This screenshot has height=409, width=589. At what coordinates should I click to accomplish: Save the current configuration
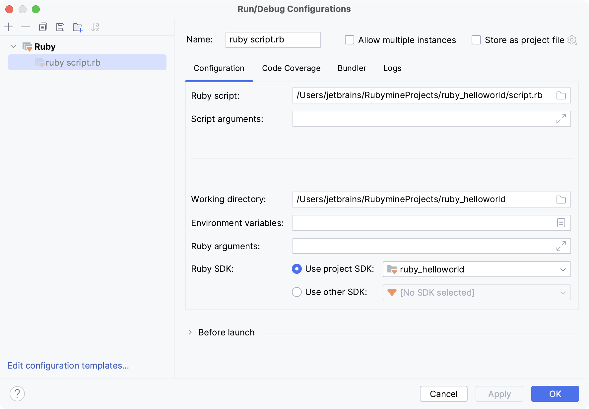[60, 27]
